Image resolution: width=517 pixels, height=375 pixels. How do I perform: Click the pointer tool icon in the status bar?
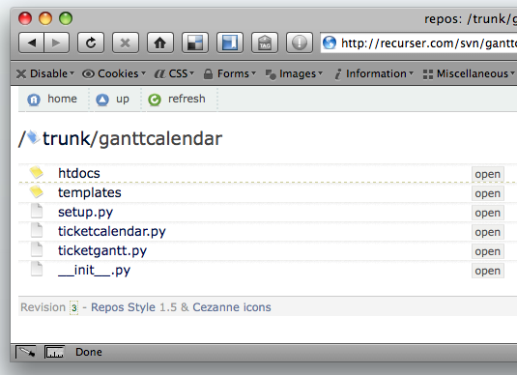coord(26,352)
